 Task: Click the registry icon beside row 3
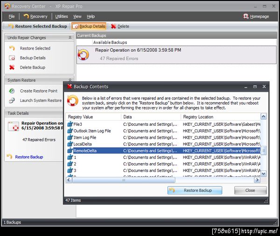coord(70,171)
